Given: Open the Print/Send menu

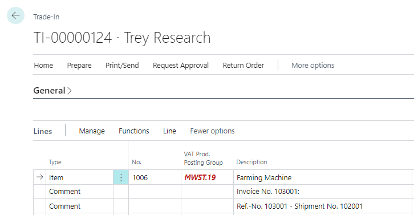Looking at the screenshot, I should pyautogui.click(x=122, y=65).
